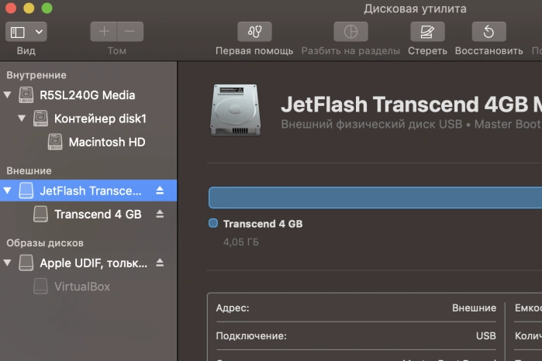This screenshot has height=361, width=542.
Task: Click the Образы дисков section header
Action: tap(45, 242)
